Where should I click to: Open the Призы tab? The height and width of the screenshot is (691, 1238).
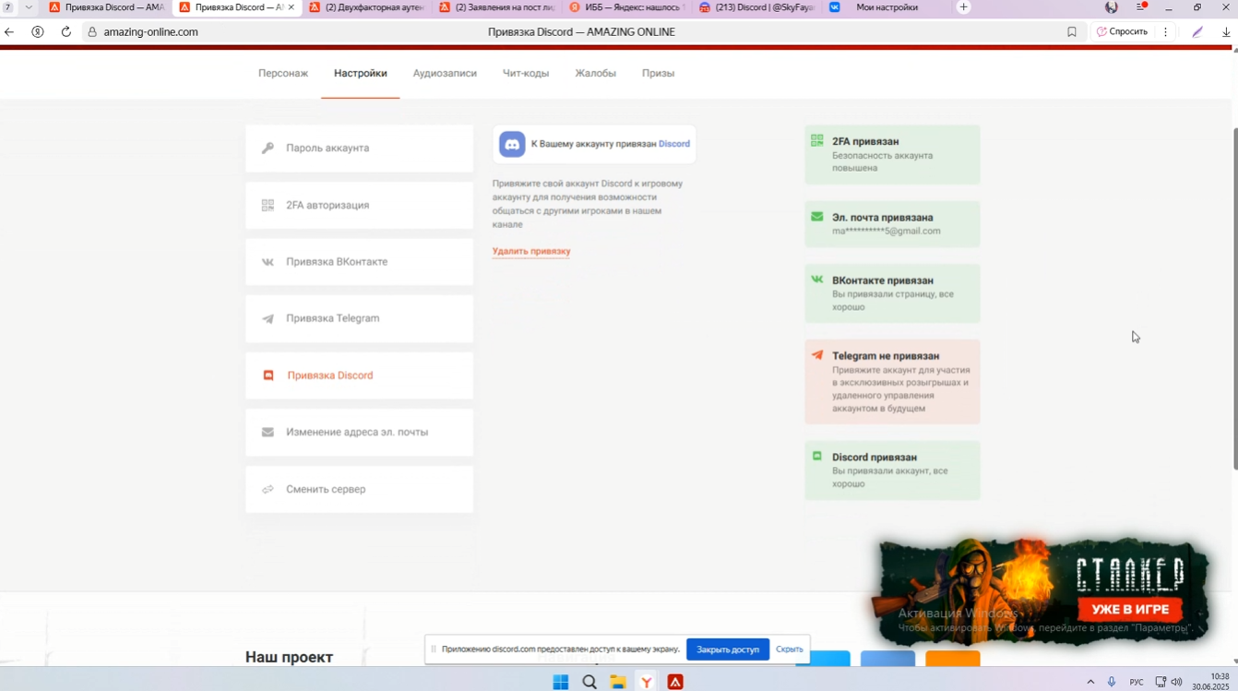click(x=658, y=73)
